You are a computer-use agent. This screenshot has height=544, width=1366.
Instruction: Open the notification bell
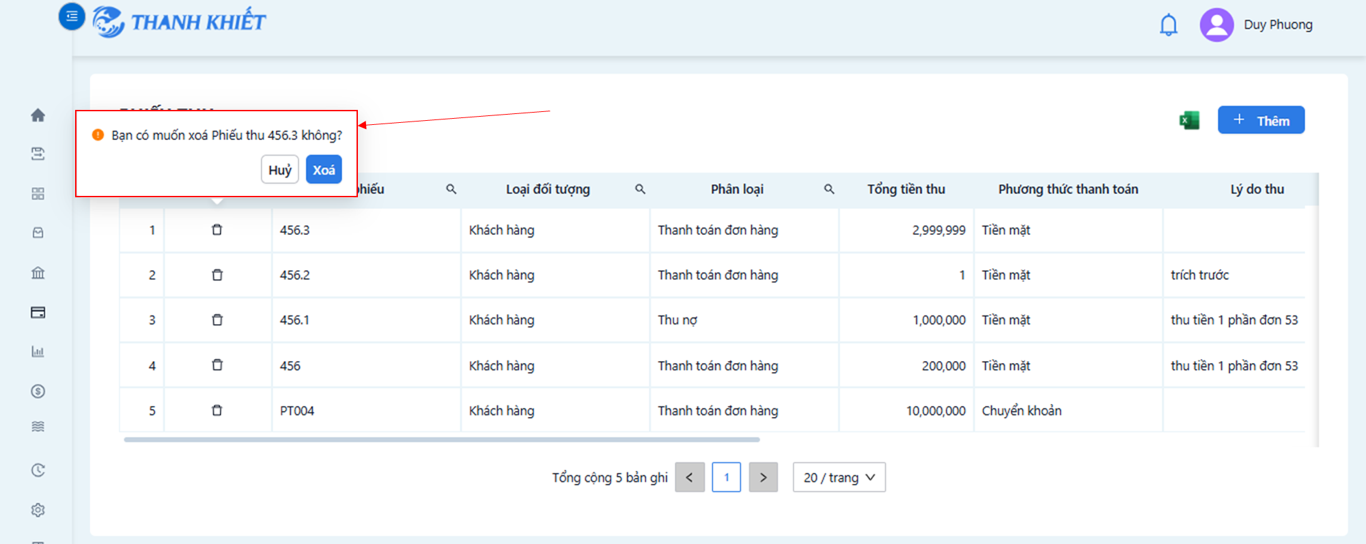(1169, 25)
